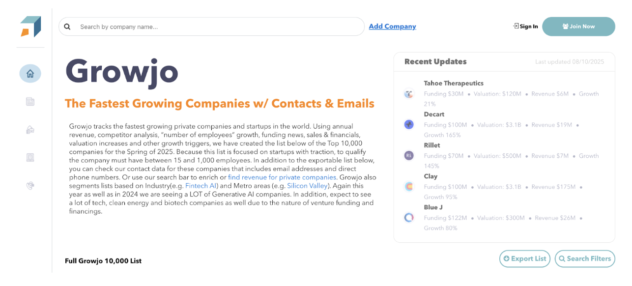Click the briefcase icon in sidebar

pos(30,130)
